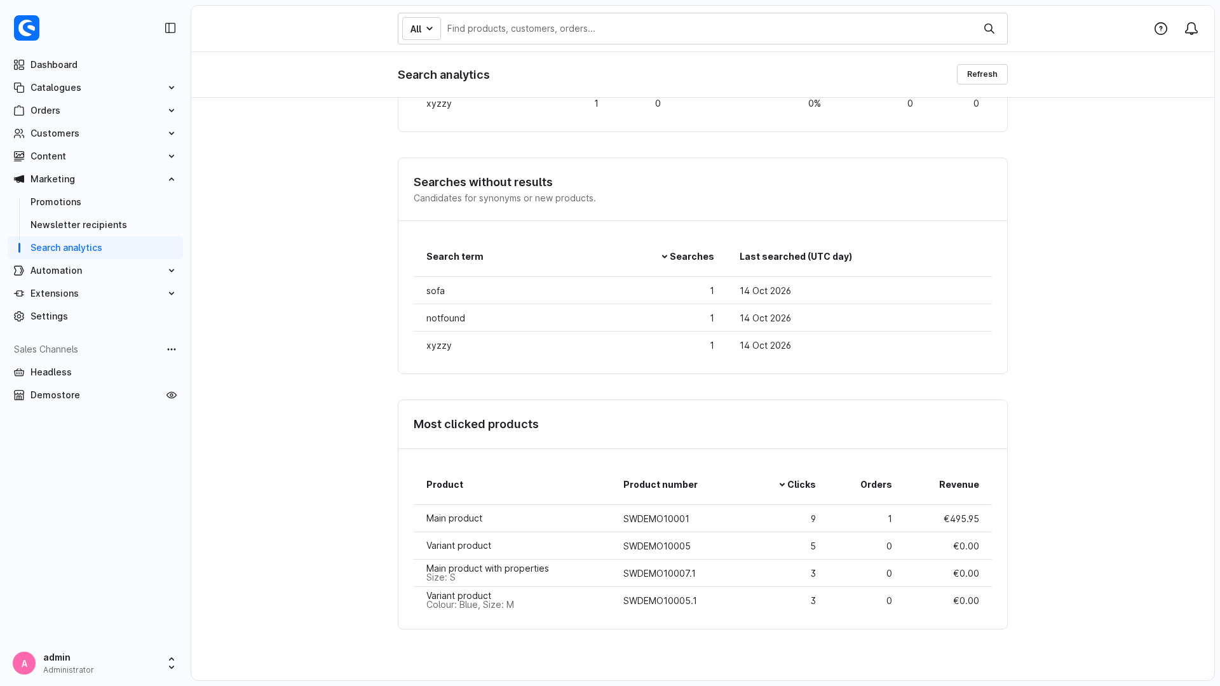Click the Automation icon in sidebar
The width and height of the screenshot is (1220, 686).
click(x=19, y=271)
